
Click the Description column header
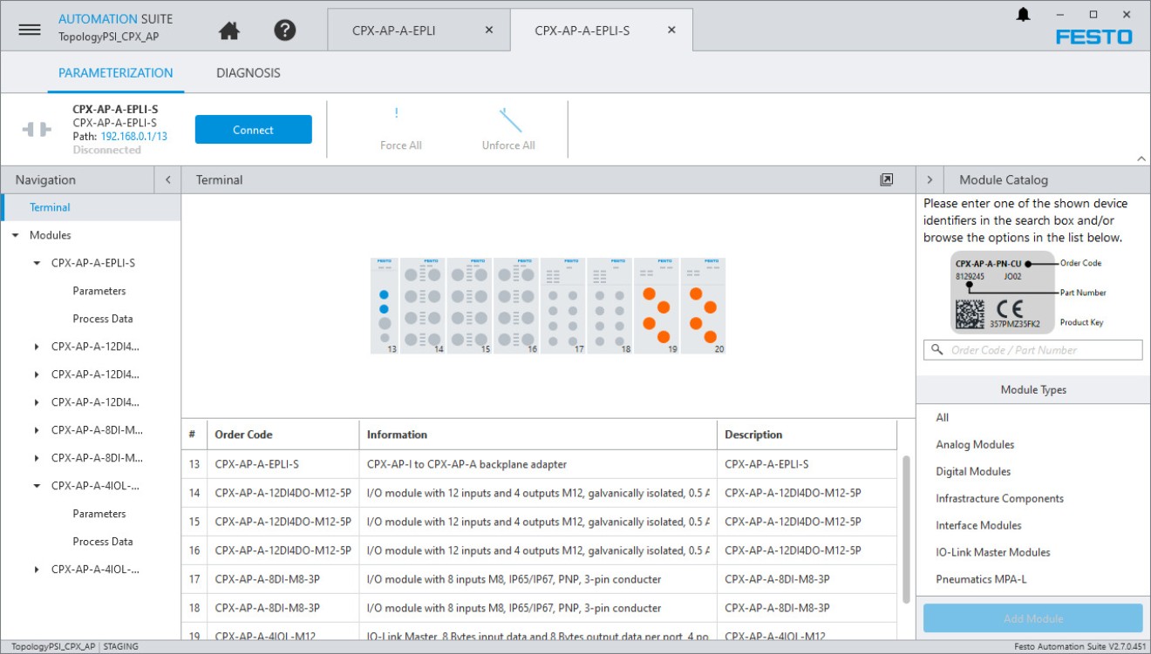[x=807, y=435]
